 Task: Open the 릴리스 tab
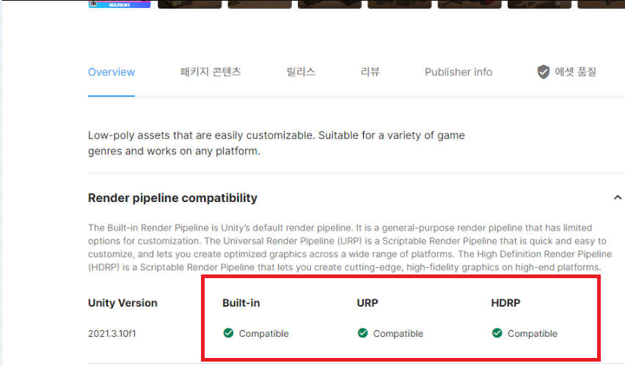coord(301,72)
